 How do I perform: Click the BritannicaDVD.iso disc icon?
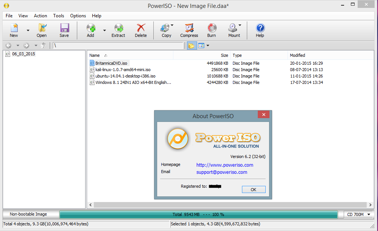pyautogui.click(x=92, y=63)
